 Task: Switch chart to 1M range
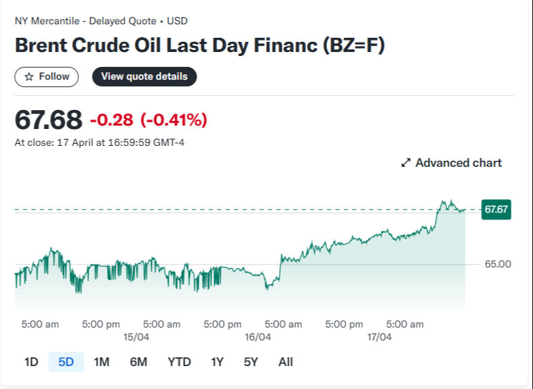(101, 362)
